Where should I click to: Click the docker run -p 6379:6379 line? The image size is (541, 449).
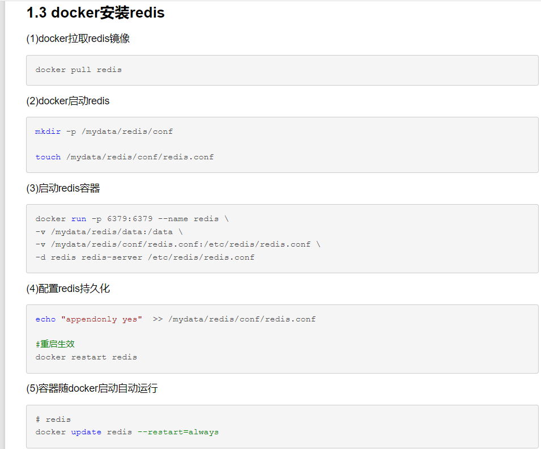tap(132, 219)
